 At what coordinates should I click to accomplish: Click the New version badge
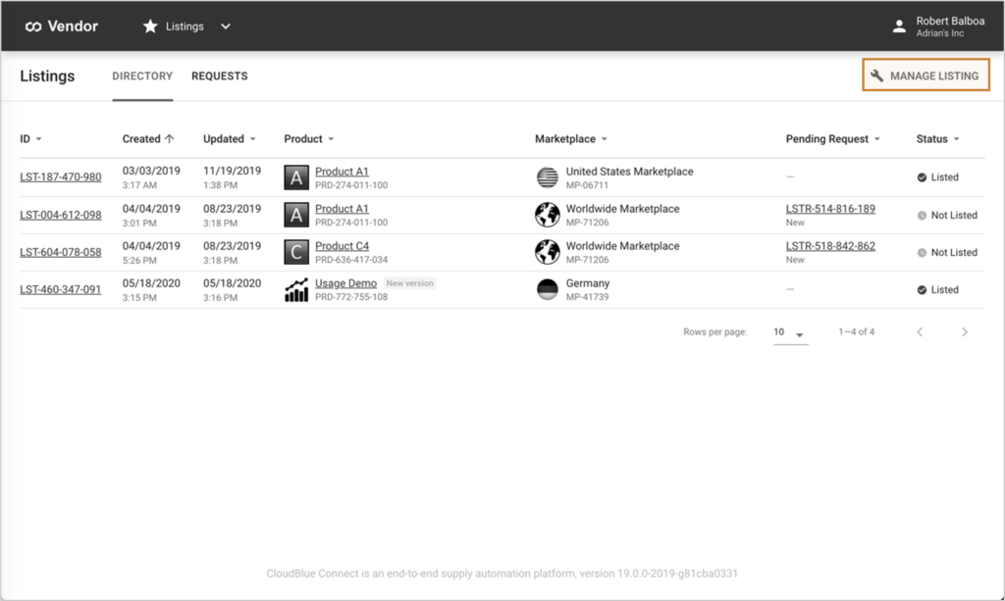(x=409, y=283)
